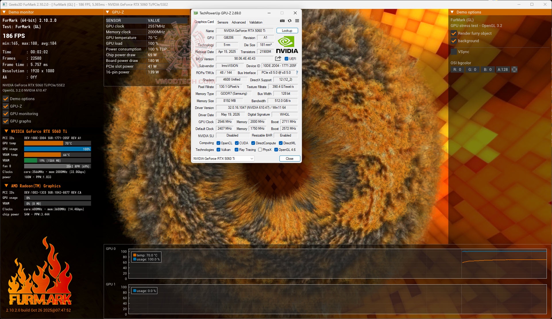Uncheck the GPU graphs checkbox
The image size is (552, 319).
[6, 121]
